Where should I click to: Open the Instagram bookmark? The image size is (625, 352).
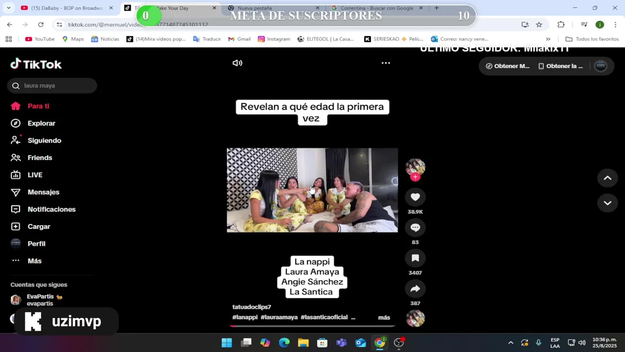(273, 39)
